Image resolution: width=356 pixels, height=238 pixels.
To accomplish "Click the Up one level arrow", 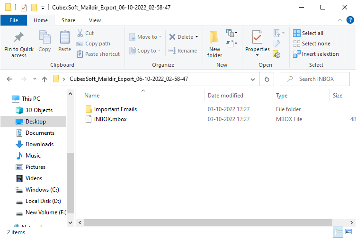I will coord(44,79).
